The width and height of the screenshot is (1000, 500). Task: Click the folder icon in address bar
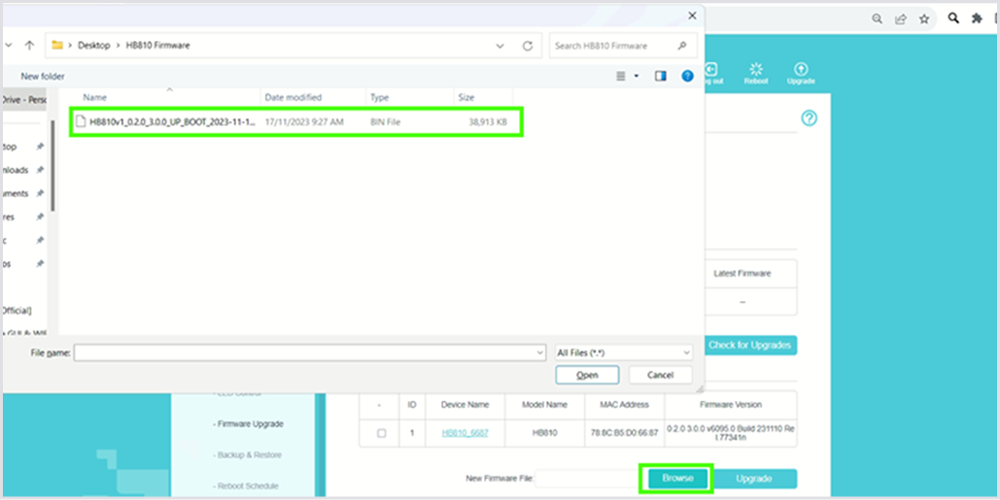pos(57,46)
